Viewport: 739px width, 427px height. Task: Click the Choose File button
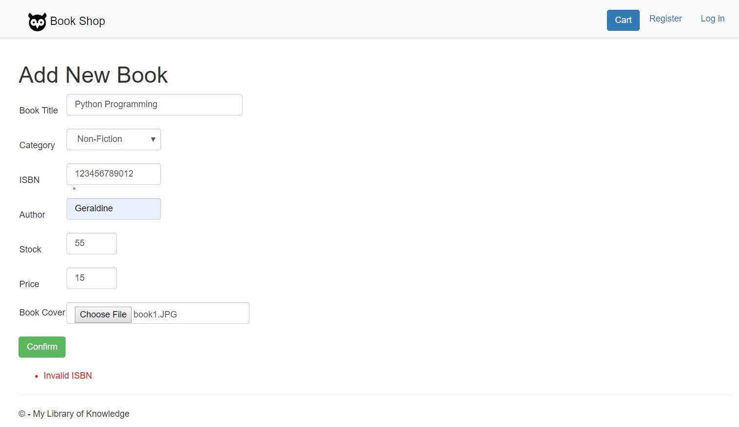tap(103, 315)
